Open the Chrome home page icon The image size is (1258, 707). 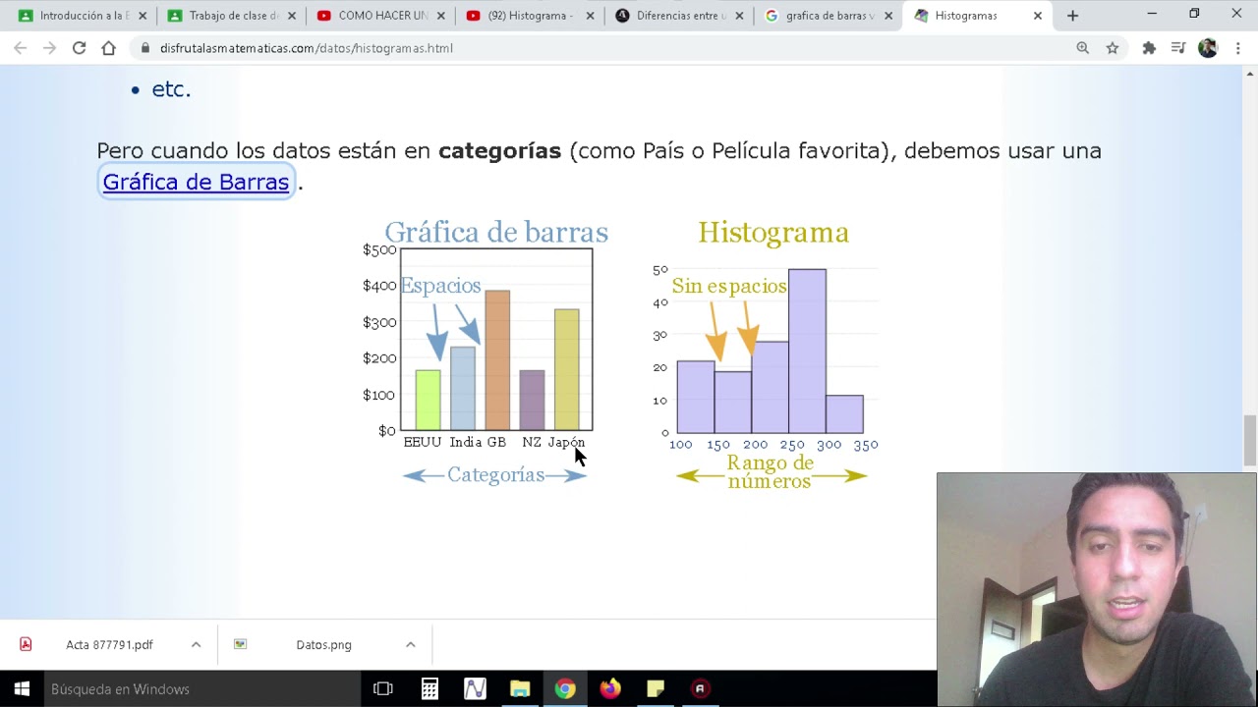[108, 47]
